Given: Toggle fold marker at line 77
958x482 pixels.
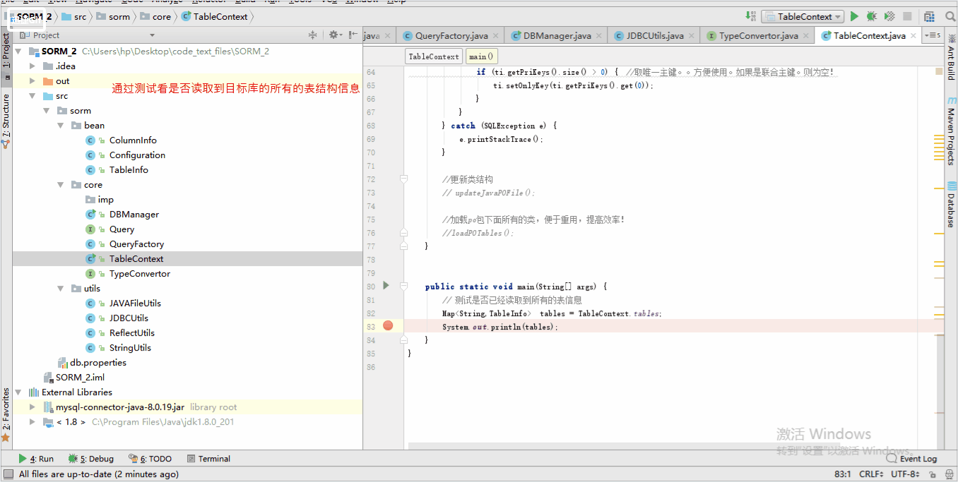Looking at the screenshot, I should click(403, 246).
